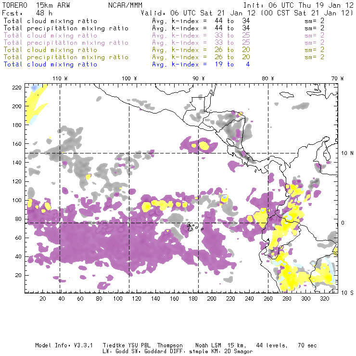Select the blue Total cloud mixing ratio legend entry
The height and width of the screenshot is (356, 356).
(x=50, y=64)
